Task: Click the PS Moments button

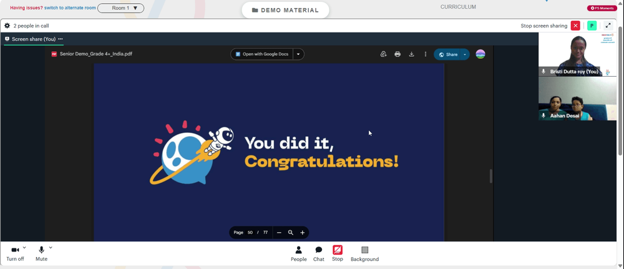Action: point(602,8)
